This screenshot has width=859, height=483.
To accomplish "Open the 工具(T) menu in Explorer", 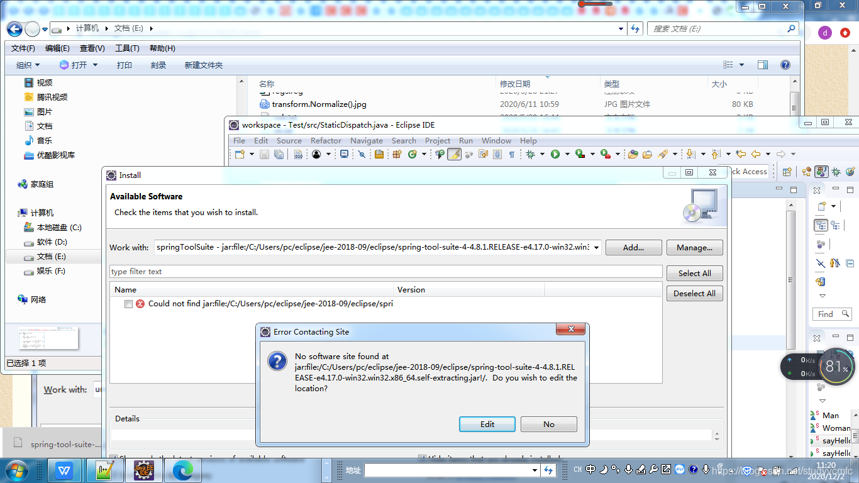I will pos(127,48).
